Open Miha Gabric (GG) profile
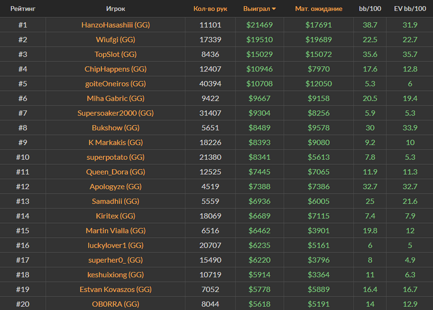 (x=116, y=98)
